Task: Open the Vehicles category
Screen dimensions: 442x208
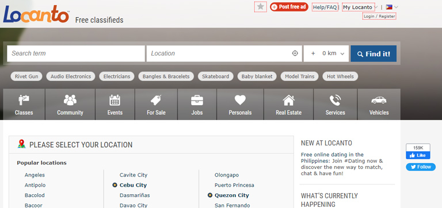Action: [x=379, y=105]
